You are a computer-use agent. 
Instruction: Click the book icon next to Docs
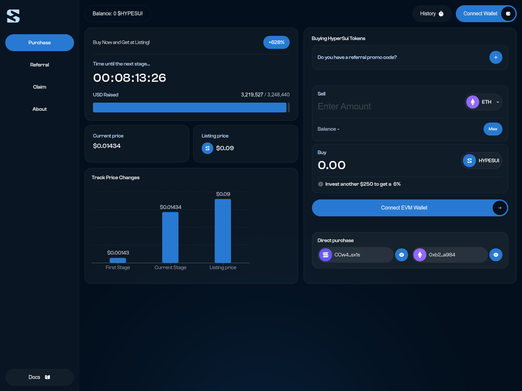click(x=48, y=377)
